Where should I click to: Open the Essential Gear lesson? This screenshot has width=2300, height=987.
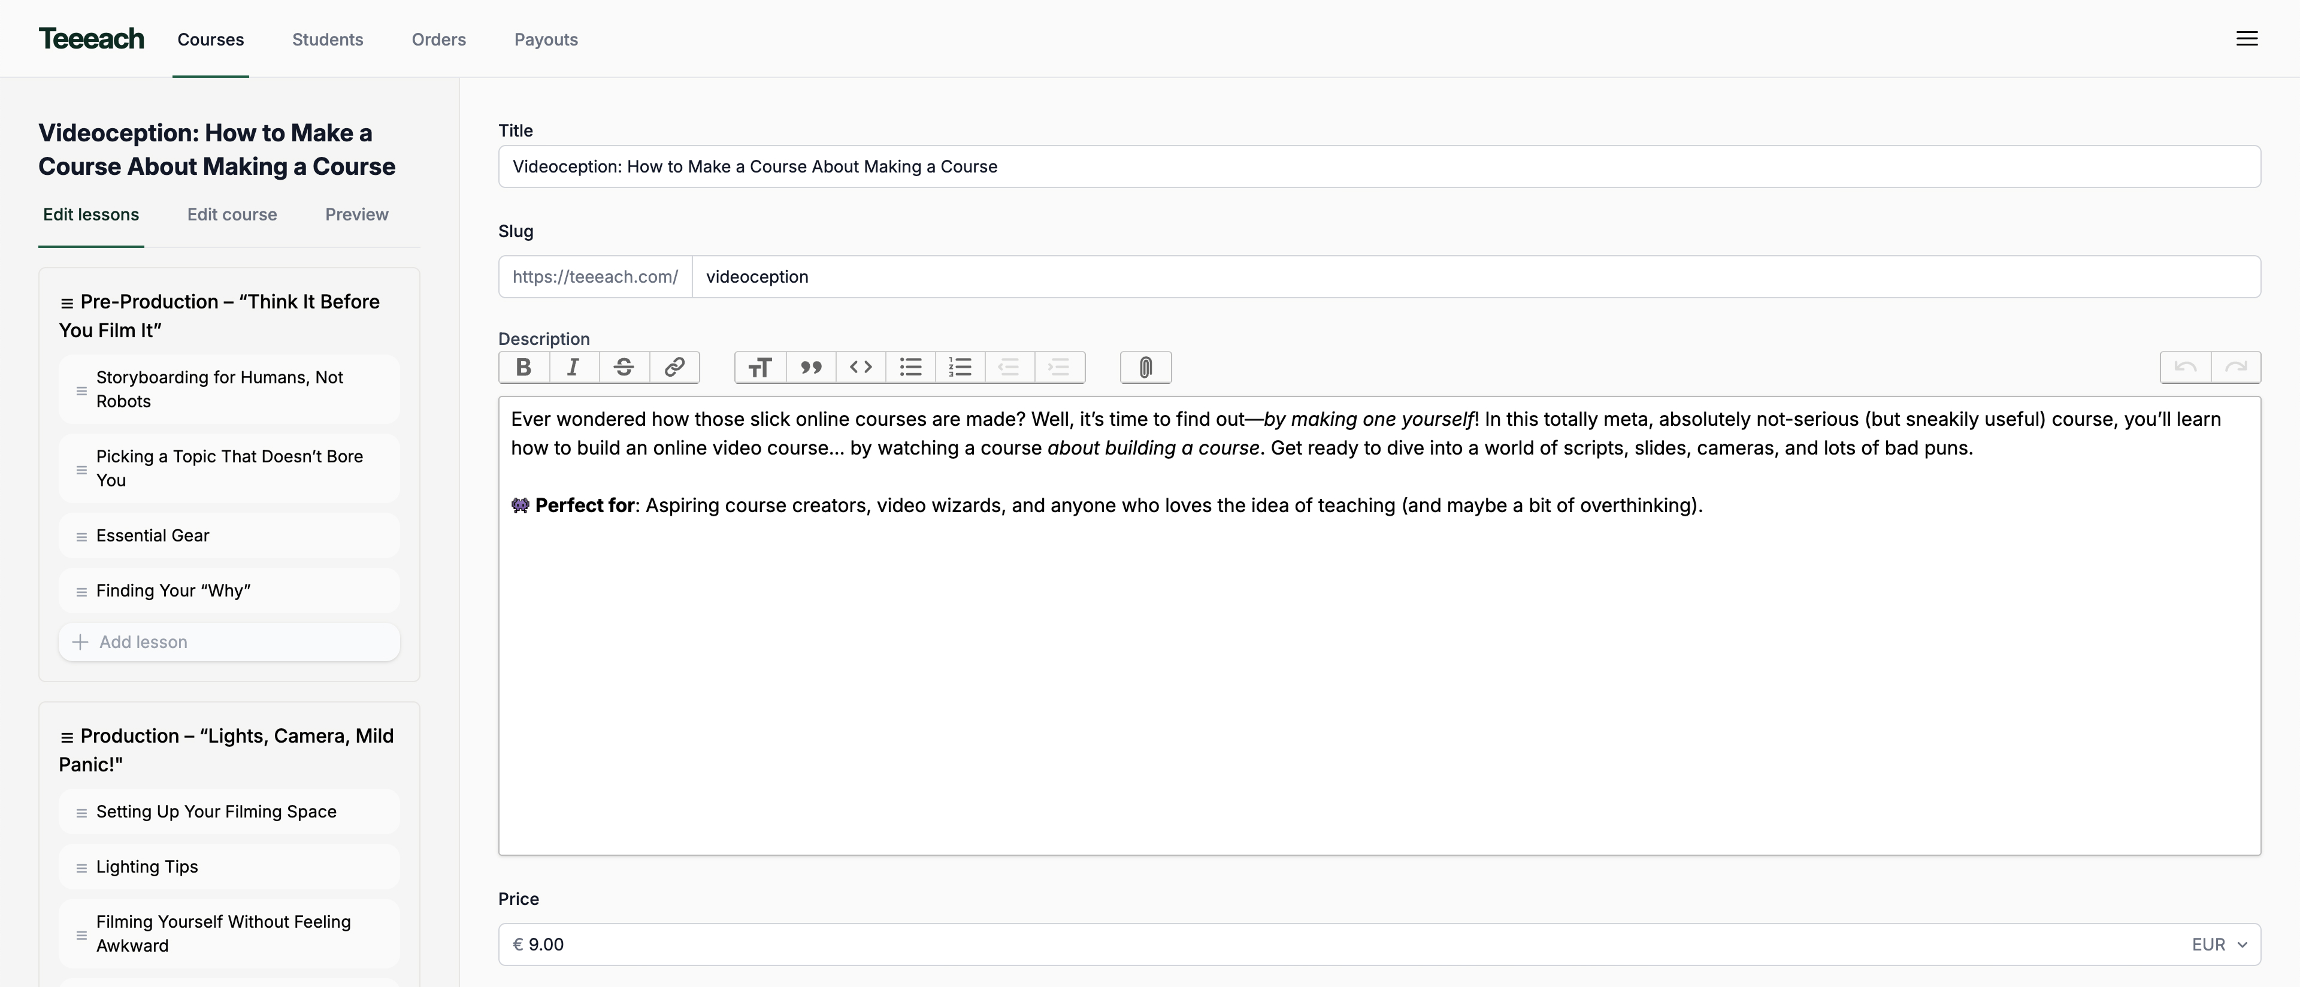[x=229, y=535]
